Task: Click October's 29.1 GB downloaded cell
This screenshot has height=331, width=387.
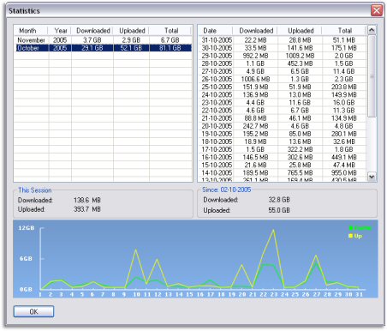Action: [x=92, y=48]
